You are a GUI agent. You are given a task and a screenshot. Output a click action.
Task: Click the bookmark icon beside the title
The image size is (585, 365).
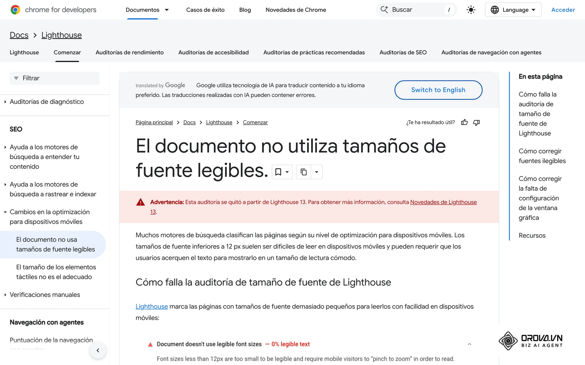(x=278, y=172)
